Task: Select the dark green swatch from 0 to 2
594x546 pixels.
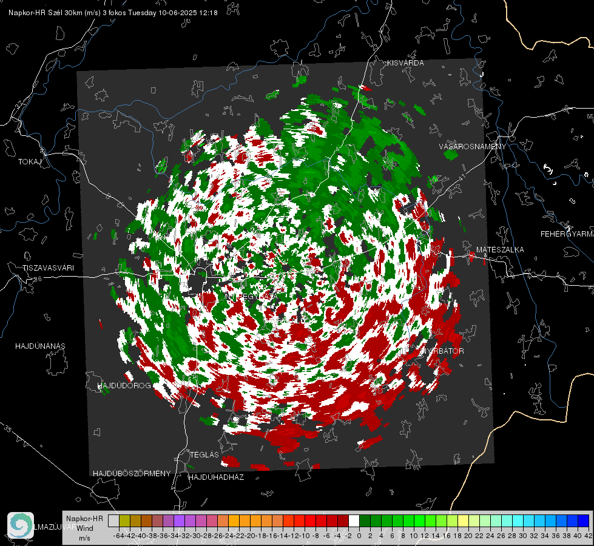Action: click(365, 521)
